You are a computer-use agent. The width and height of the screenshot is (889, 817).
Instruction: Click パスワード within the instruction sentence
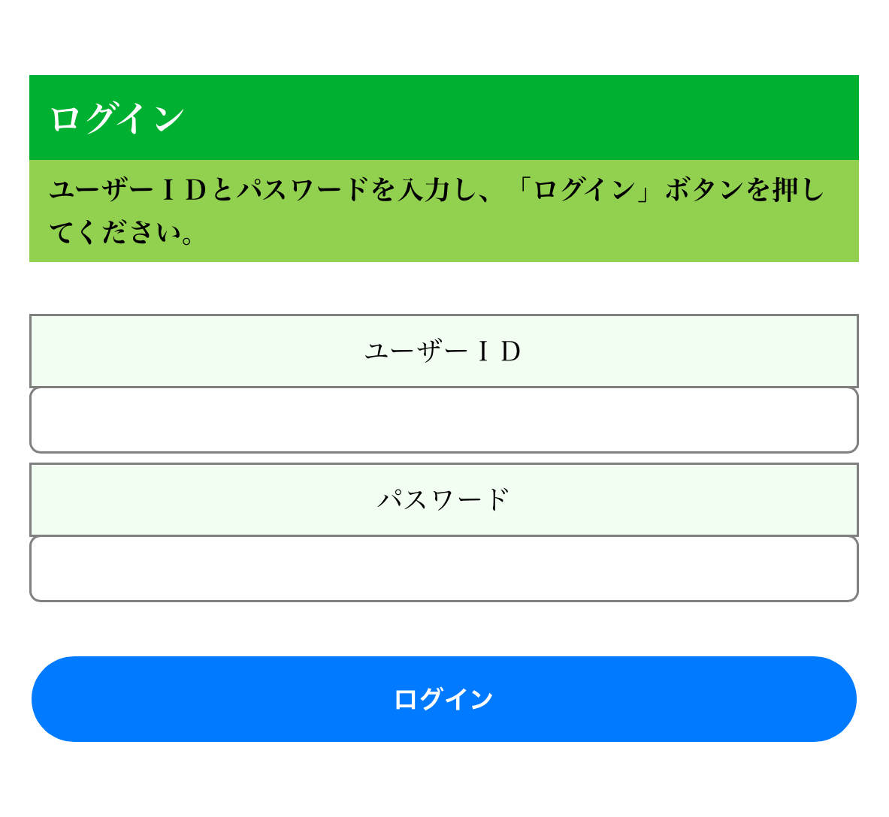303,189
